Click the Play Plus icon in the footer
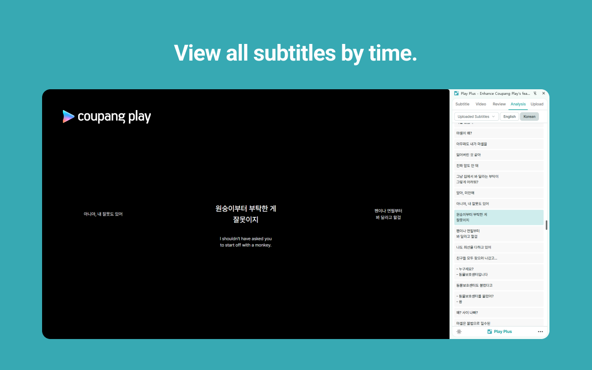 tap(490, 332)
